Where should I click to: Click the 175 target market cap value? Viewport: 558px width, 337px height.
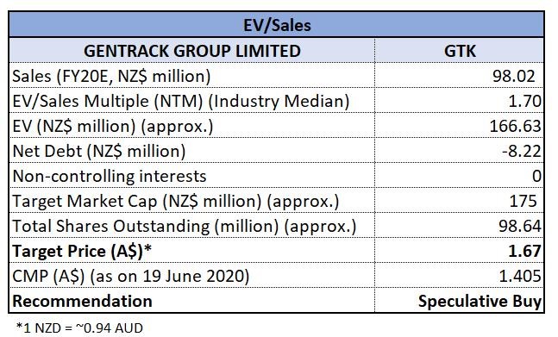[523, 201]
